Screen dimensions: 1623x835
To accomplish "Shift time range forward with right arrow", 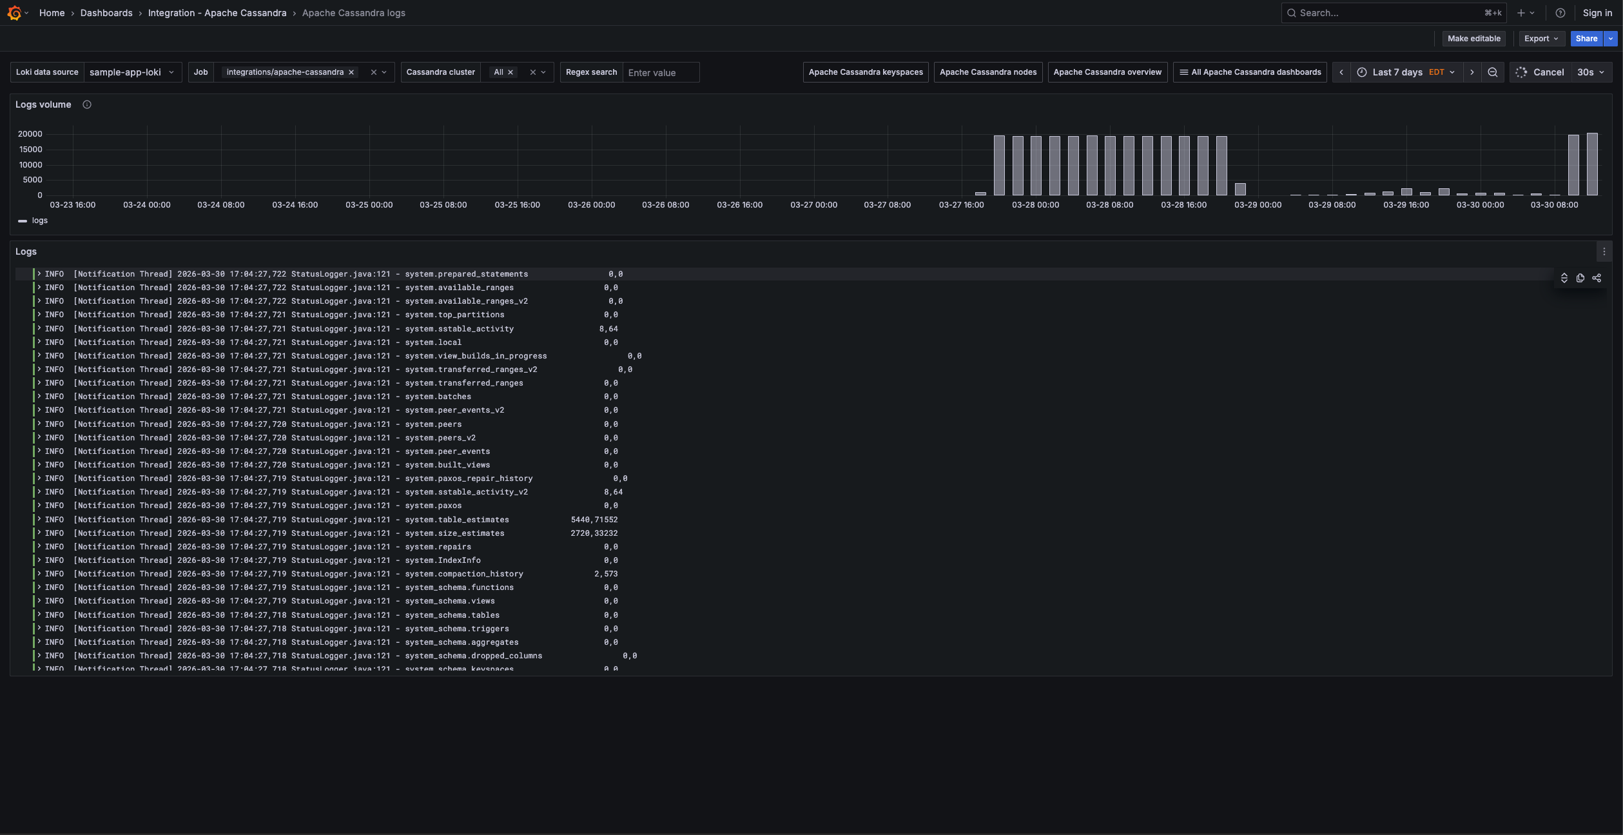I will tap(1472, 72).
